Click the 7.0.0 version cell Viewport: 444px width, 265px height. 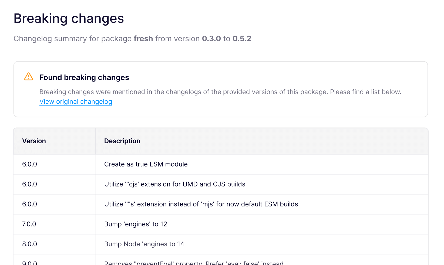(x=29, y=224)
